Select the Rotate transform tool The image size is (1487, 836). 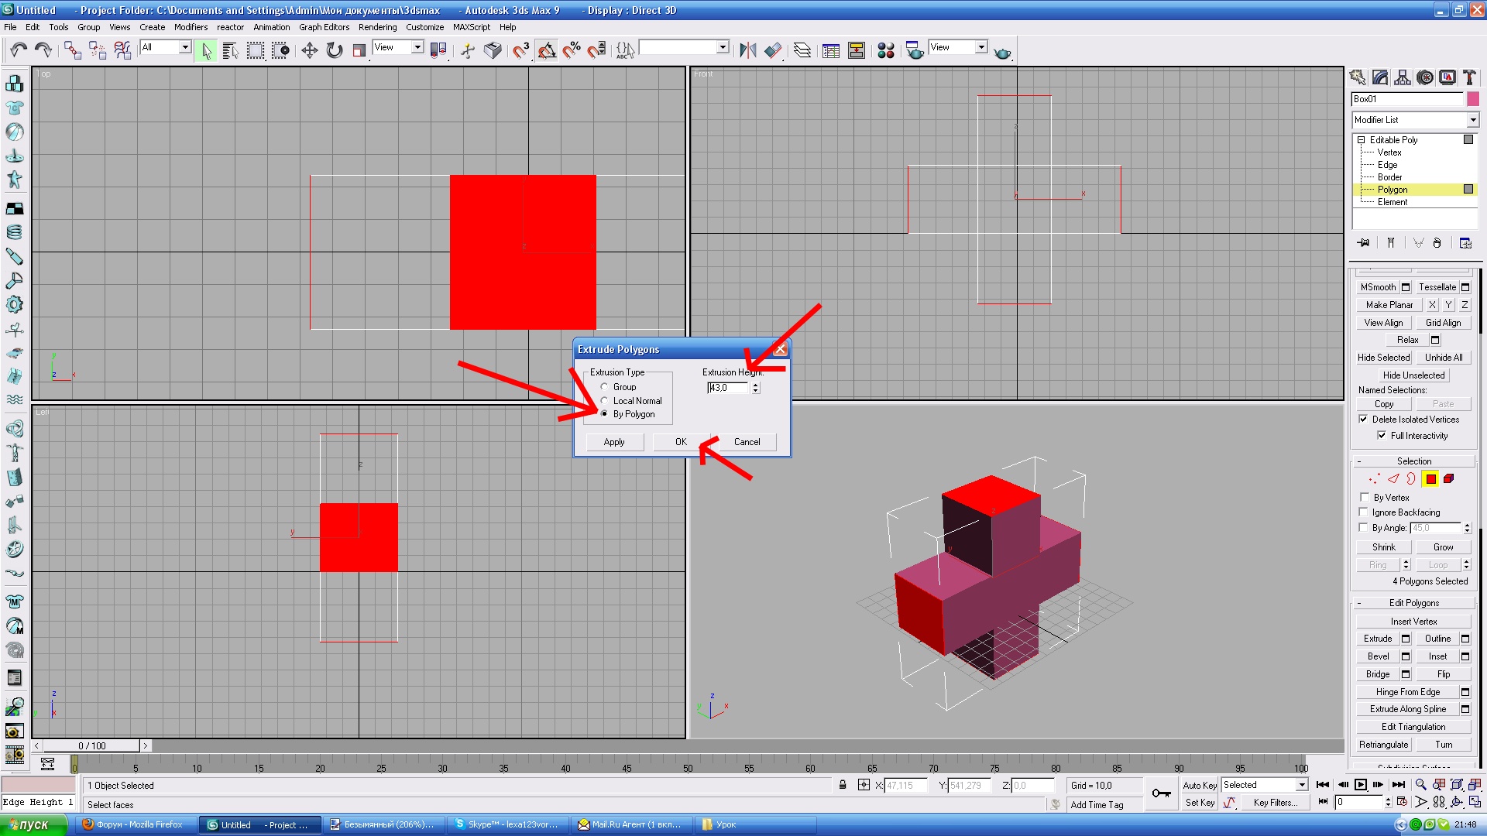[335, 50]
